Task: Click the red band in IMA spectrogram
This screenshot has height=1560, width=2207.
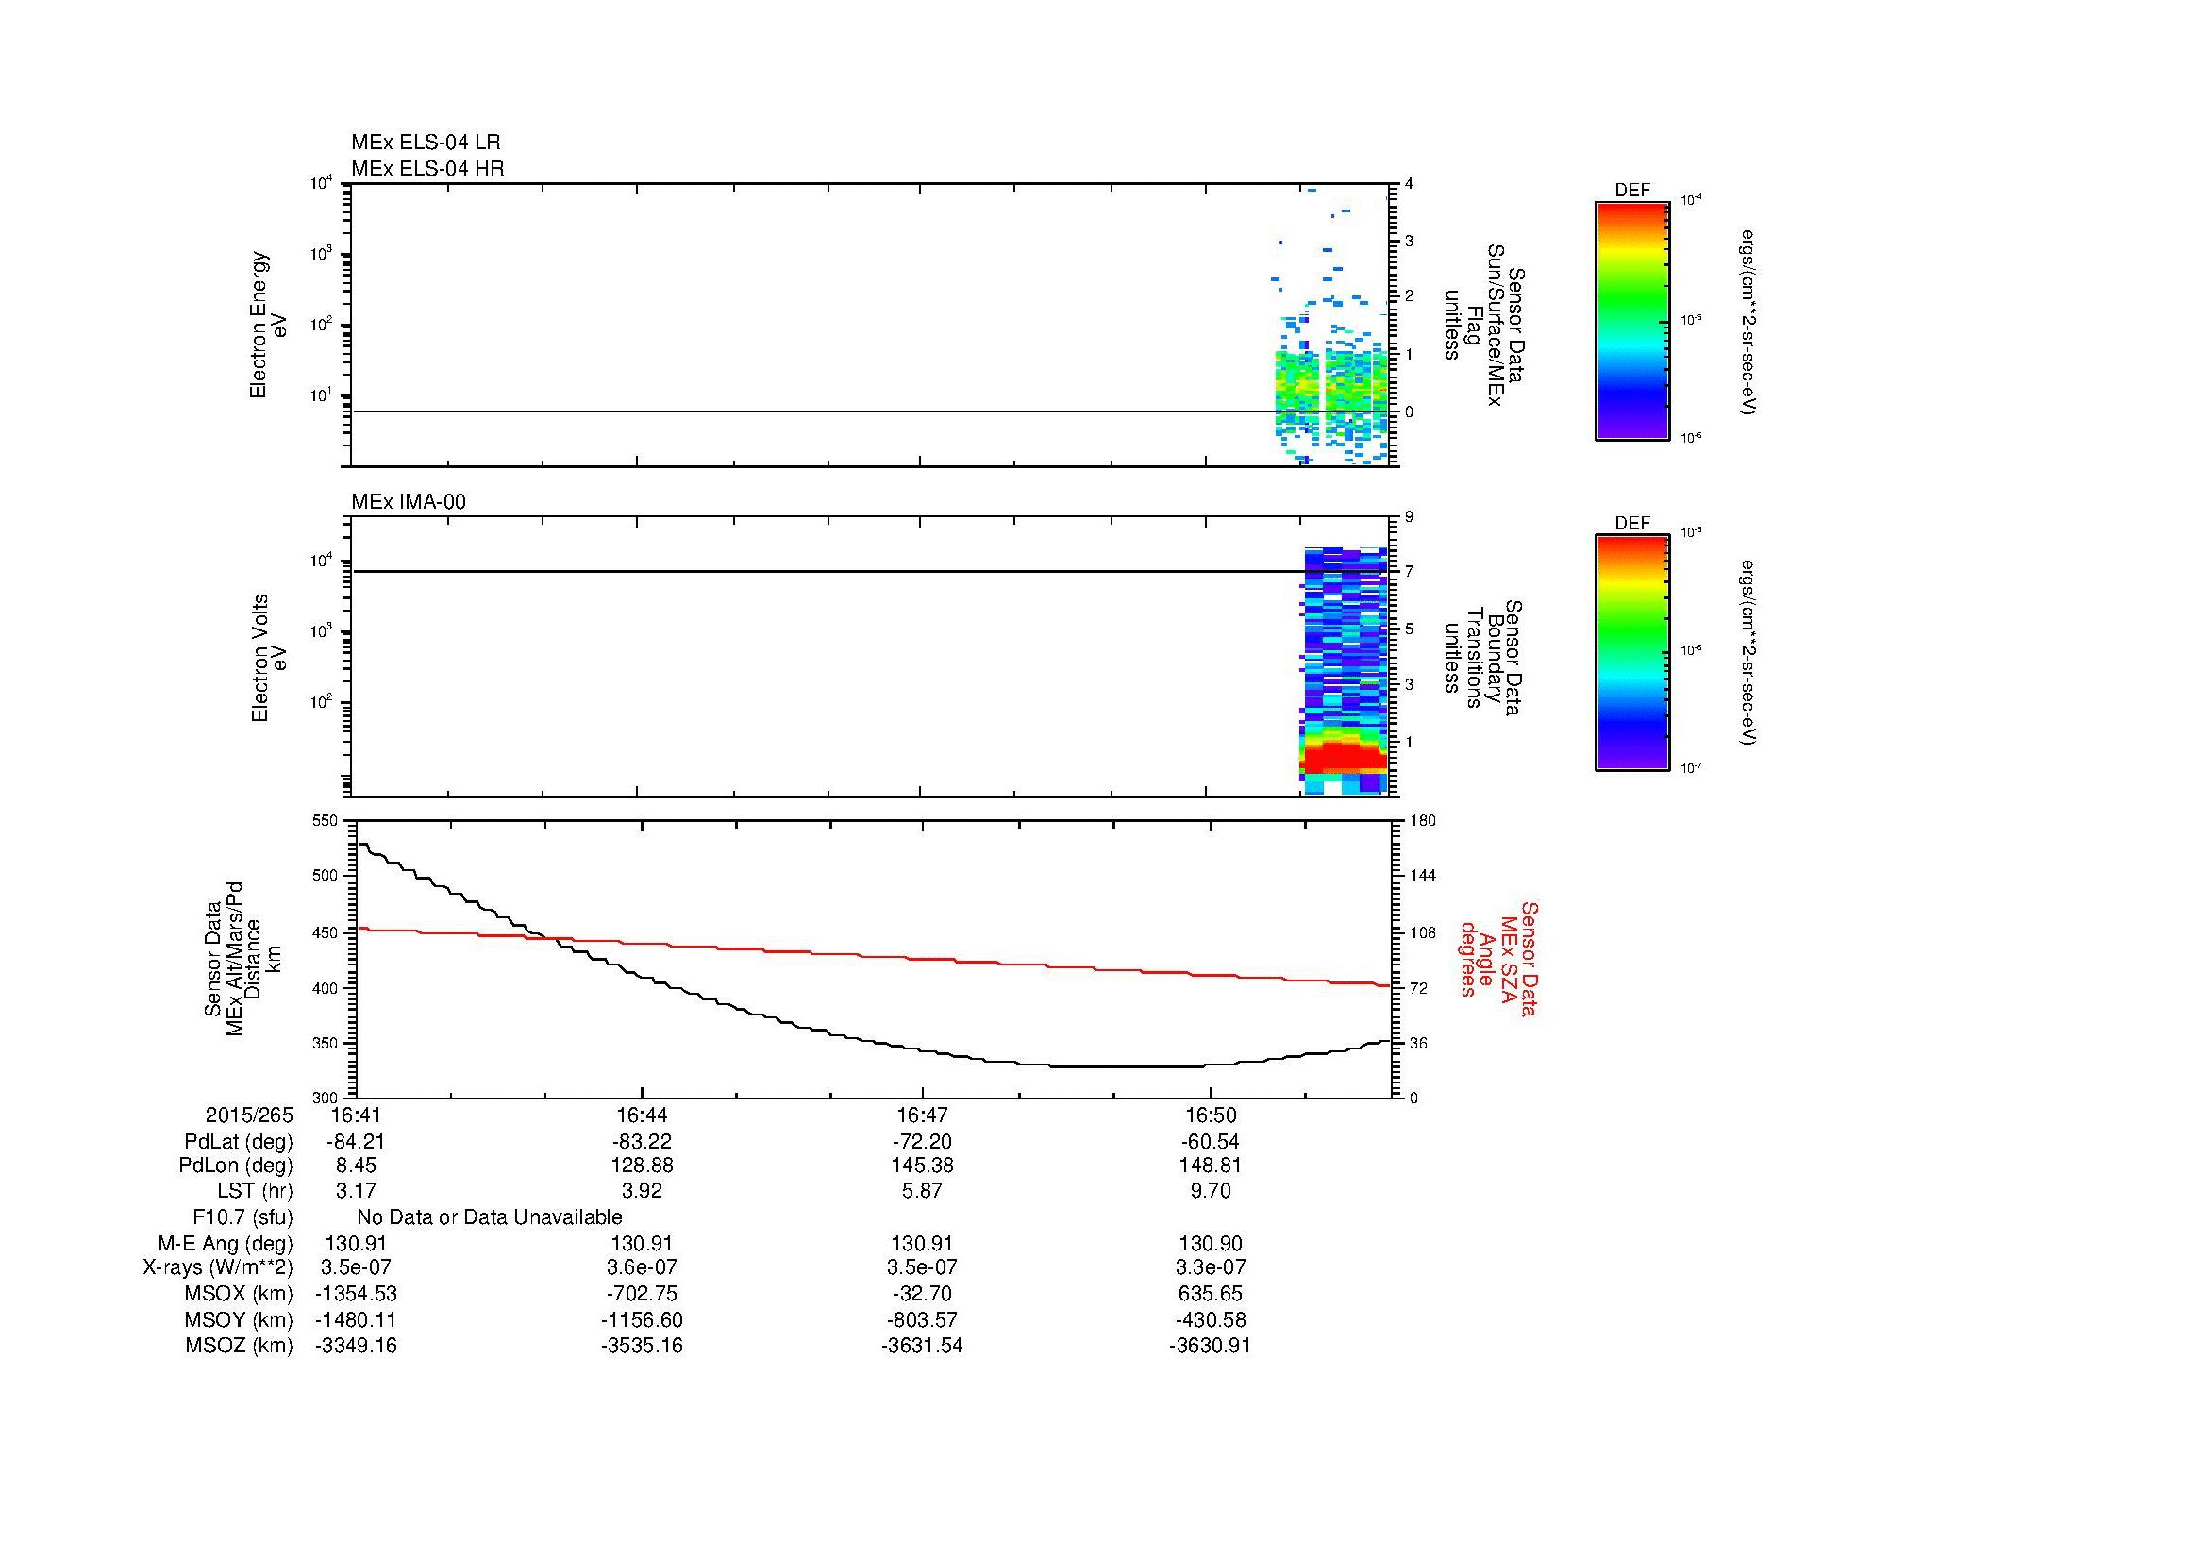Action: pyautogui.click(x=1344, y=758)
